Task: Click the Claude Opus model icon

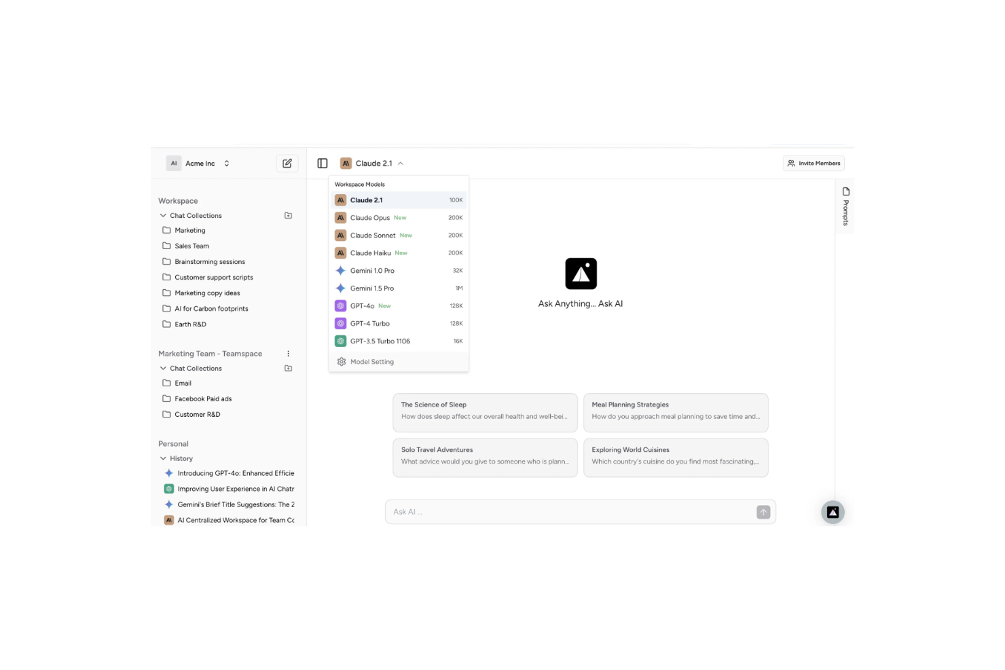Action: tap(341, 218)
